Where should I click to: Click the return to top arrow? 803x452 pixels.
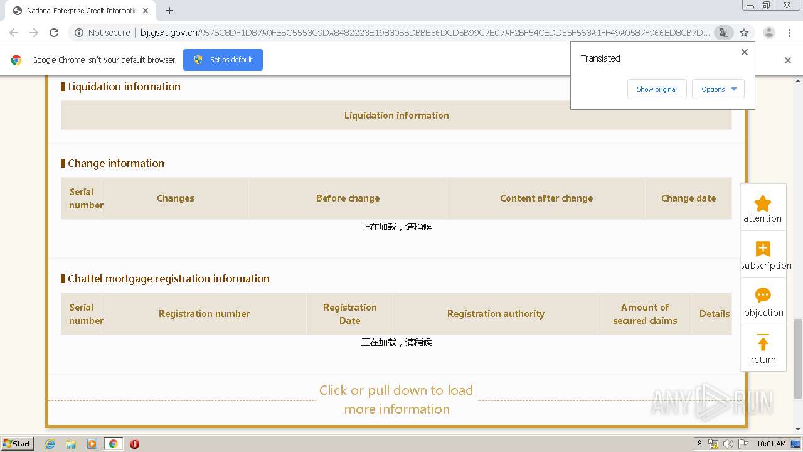tap(763, 343)
